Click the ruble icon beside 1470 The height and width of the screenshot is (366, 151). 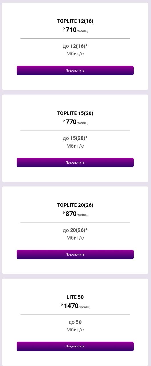click(62, 305)
